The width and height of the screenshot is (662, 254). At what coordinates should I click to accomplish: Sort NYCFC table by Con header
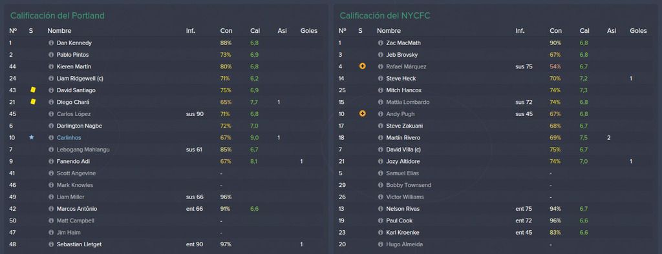pyautogui.click(x=555, y=31)
